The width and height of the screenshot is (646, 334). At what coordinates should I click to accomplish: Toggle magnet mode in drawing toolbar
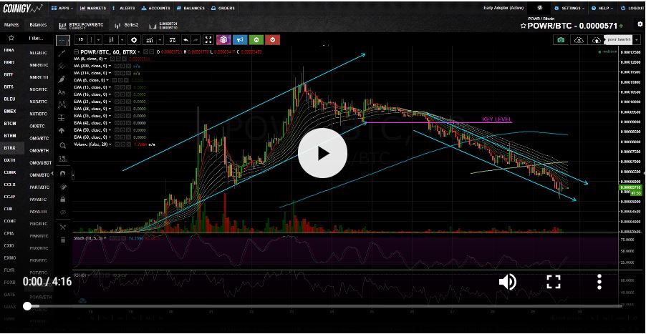[62, 173]
